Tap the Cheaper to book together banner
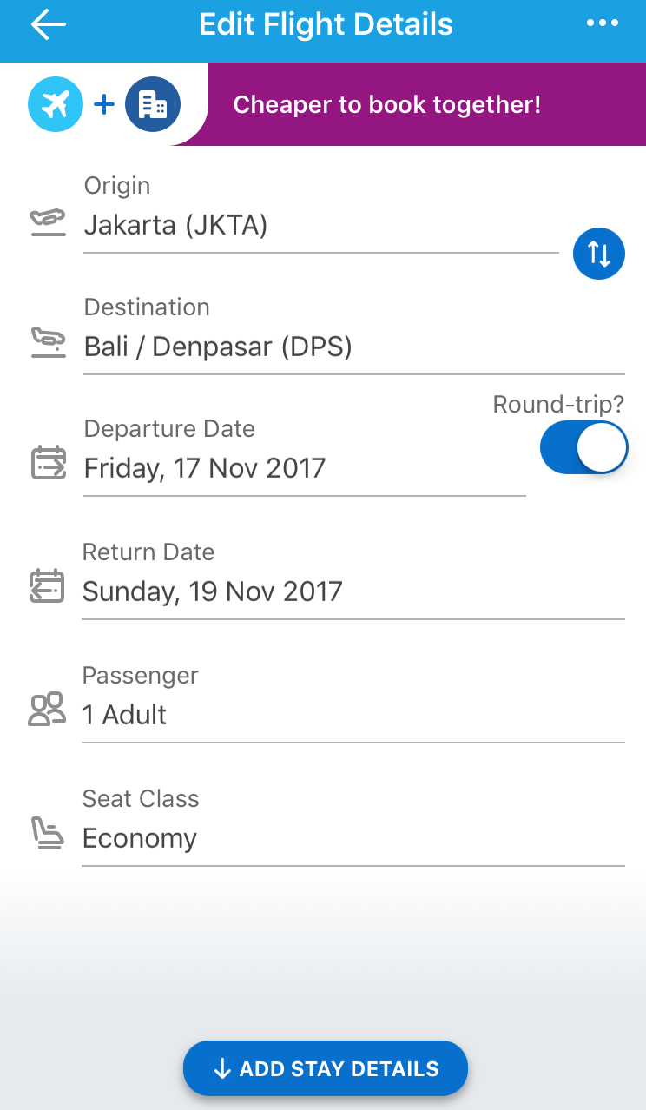Image resolution: width=646 pixels, height=1110 pixels. (x=387, y=105)
